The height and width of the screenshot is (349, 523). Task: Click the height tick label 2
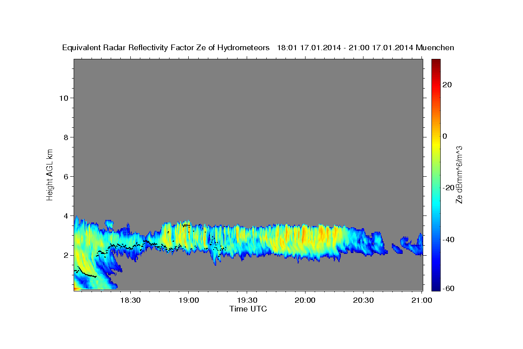coord(65,255)
